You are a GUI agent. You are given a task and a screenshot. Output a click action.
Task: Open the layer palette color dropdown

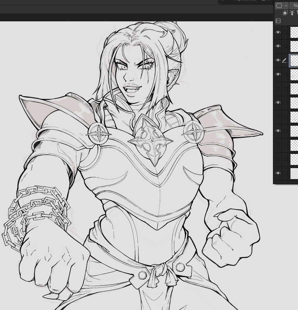pyautogui.click(x=282, y=6)
